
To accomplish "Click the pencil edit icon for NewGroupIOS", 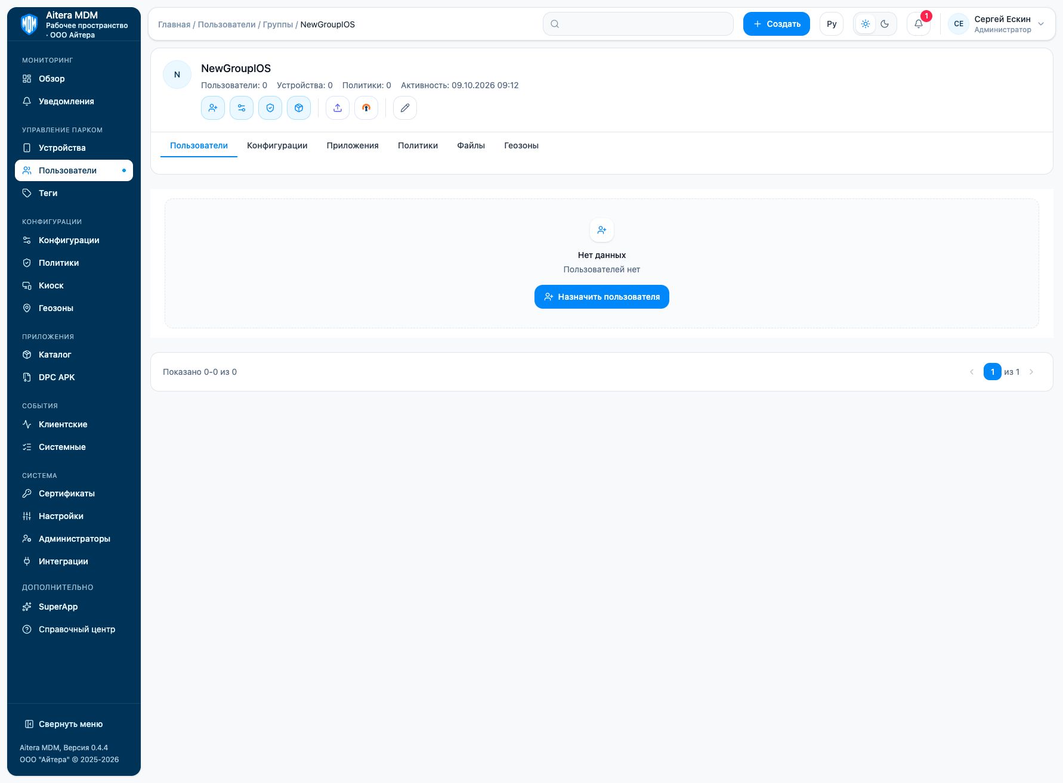I will click(x=405, y=108).
